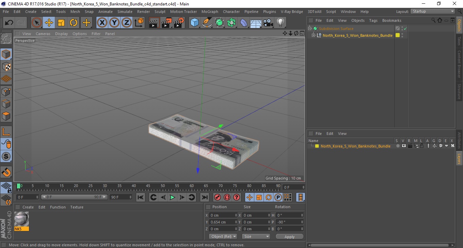Add a Cube primitive object
The width and height of the screenshot is (463, 248).
pyautogui.click(x=194, y=23)
